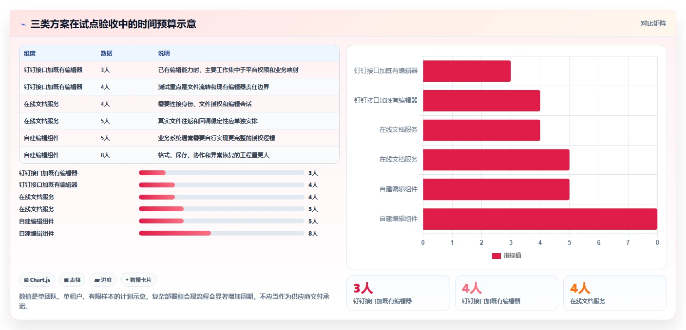Open the 3人 钉钉接口加既有编辑器 summary card
The height and width of the screenshot is (330, 686).
[398, 293]
